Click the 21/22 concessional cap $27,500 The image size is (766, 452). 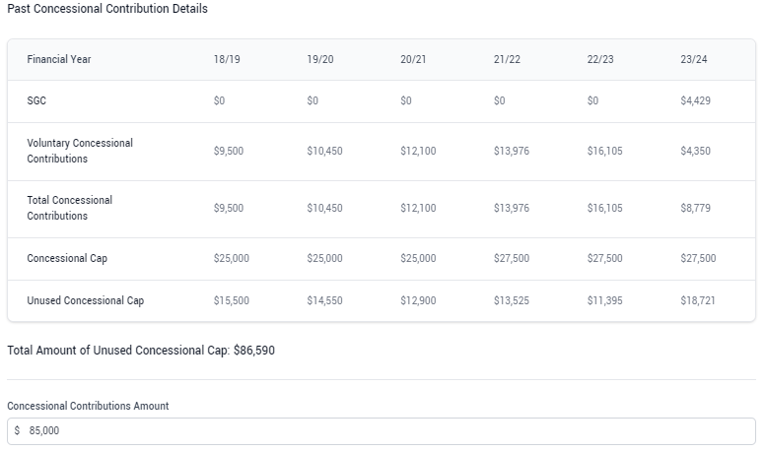[512, 258]
